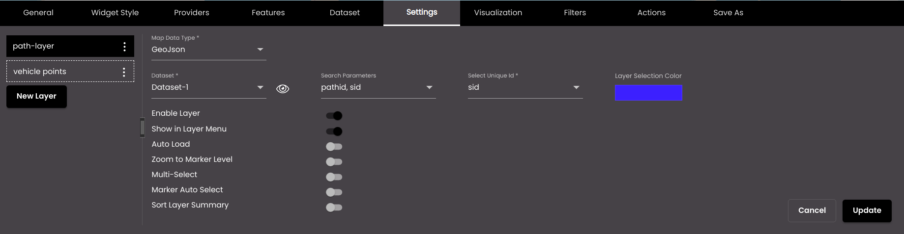Image resolution: width=904 pixels, height=234 pixels.
Task: Open path-layer three-dot options menu
Action: point(124,46)
